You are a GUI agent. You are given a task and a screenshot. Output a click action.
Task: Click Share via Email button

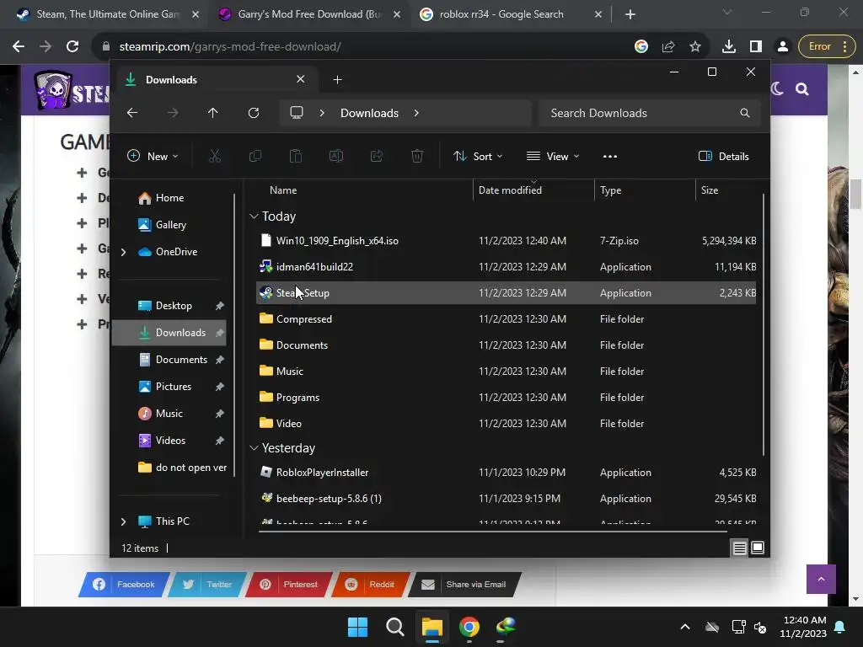[x=465, y=585]
